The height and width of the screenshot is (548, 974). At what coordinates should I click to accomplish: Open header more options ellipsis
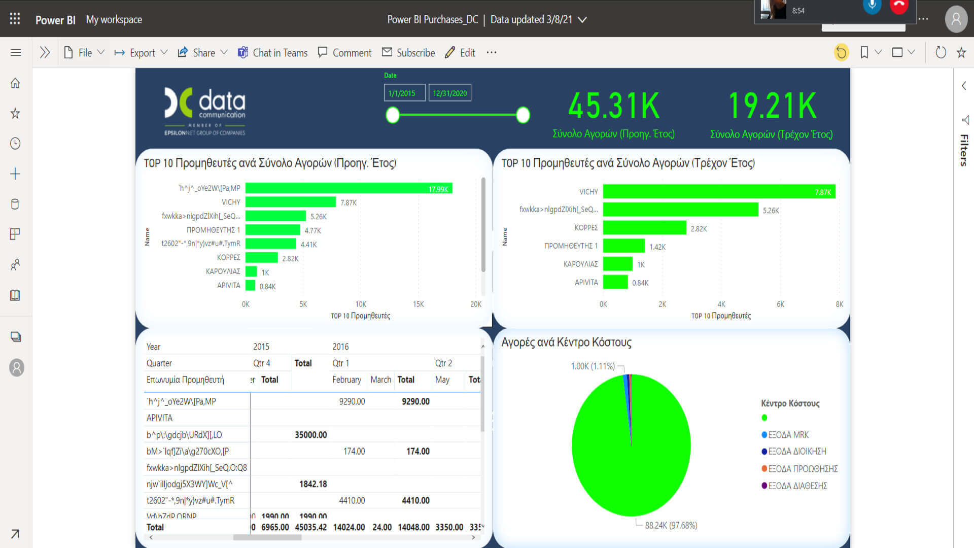(x=923, y=19)
